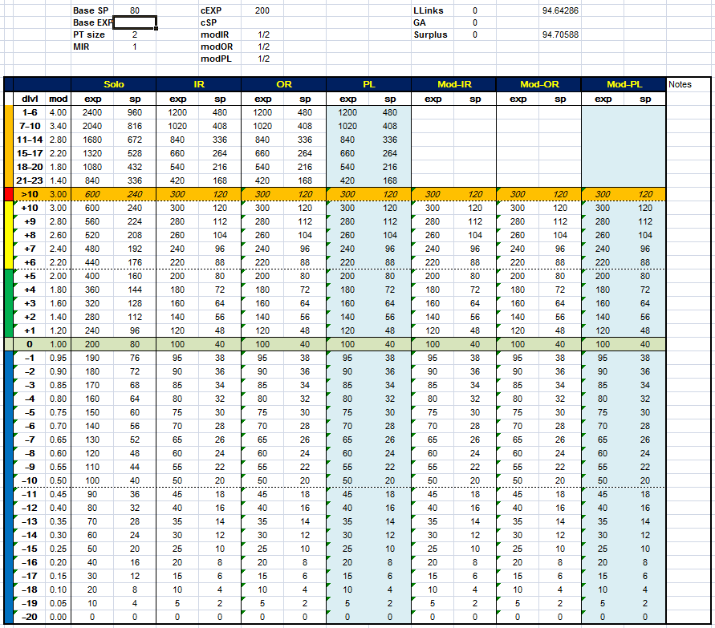Select the Solo exp value 2400
This screenshot has height=628, width=715.
click(x=92, y=113)
